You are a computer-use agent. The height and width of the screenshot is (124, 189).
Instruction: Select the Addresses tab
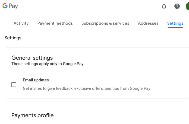(x=148, y=23)
